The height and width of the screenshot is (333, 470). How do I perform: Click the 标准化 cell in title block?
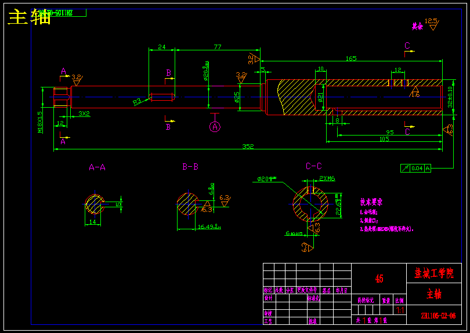(313, 298)
